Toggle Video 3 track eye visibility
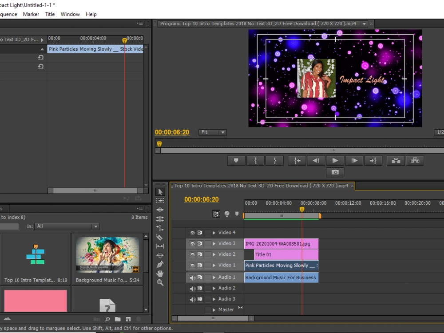The width and height of the screenshot is (444, 333). point(193,243)
